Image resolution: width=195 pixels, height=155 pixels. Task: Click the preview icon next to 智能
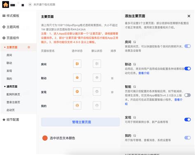click(x=135, y=87)
